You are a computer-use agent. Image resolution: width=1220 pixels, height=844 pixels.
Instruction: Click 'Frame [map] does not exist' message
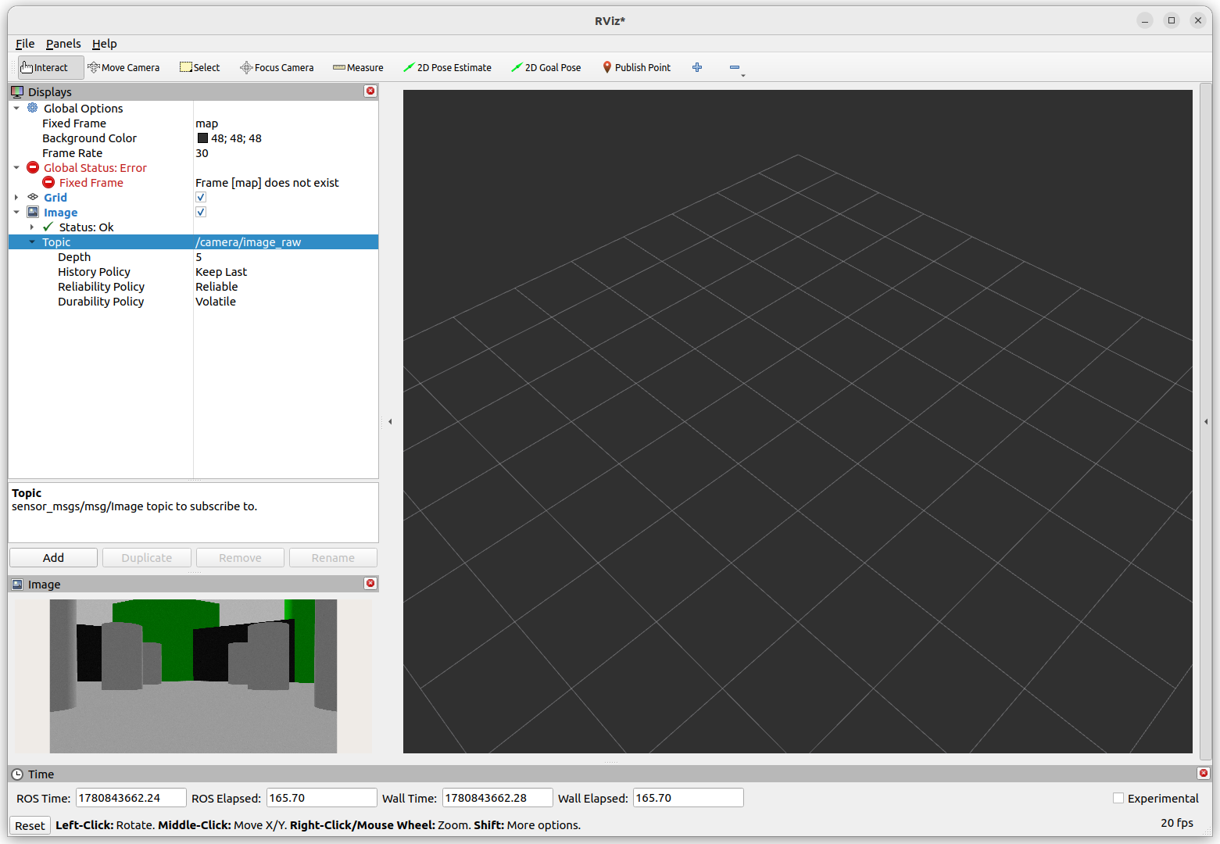[267, 182]
